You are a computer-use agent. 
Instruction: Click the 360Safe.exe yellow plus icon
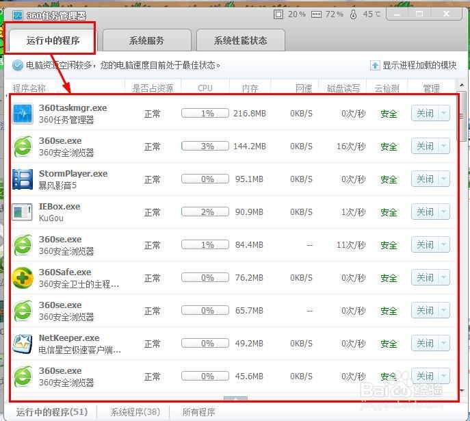(23, 278)
